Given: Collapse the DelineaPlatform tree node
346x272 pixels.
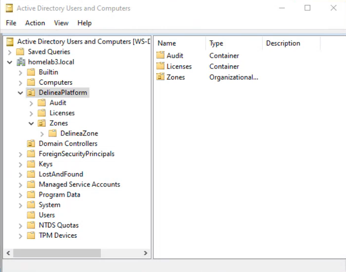Looking at the screenshot, I should point(21,93).
